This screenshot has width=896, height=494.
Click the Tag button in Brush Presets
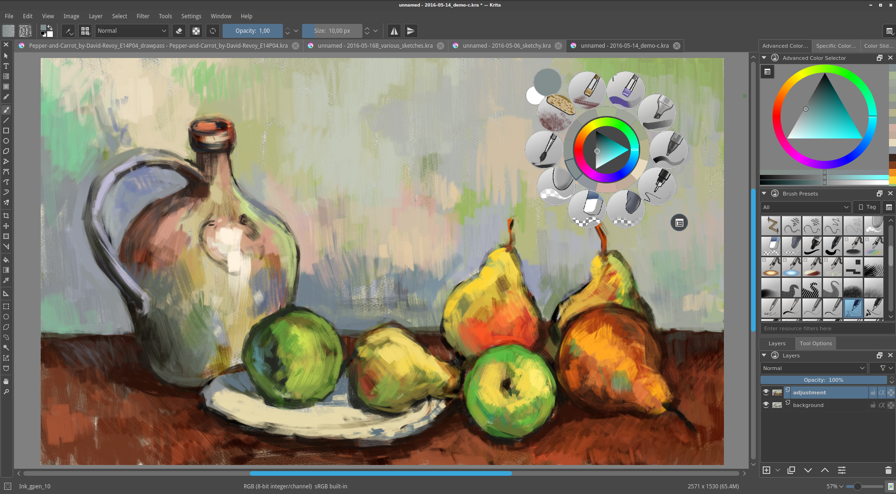tap(867, 207)
